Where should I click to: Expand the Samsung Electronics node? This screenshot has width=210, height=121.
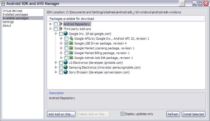coord(56,67)
